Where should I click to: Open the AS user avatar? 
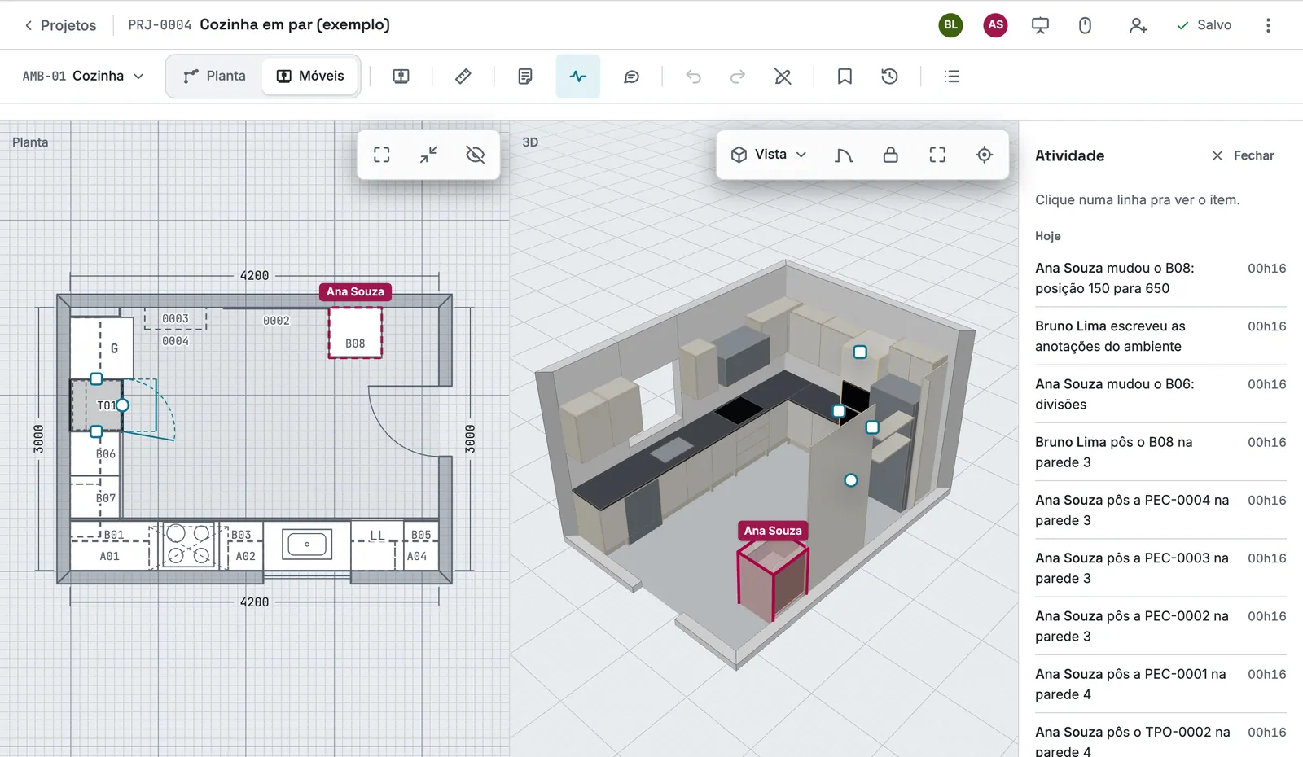(995, 25)
